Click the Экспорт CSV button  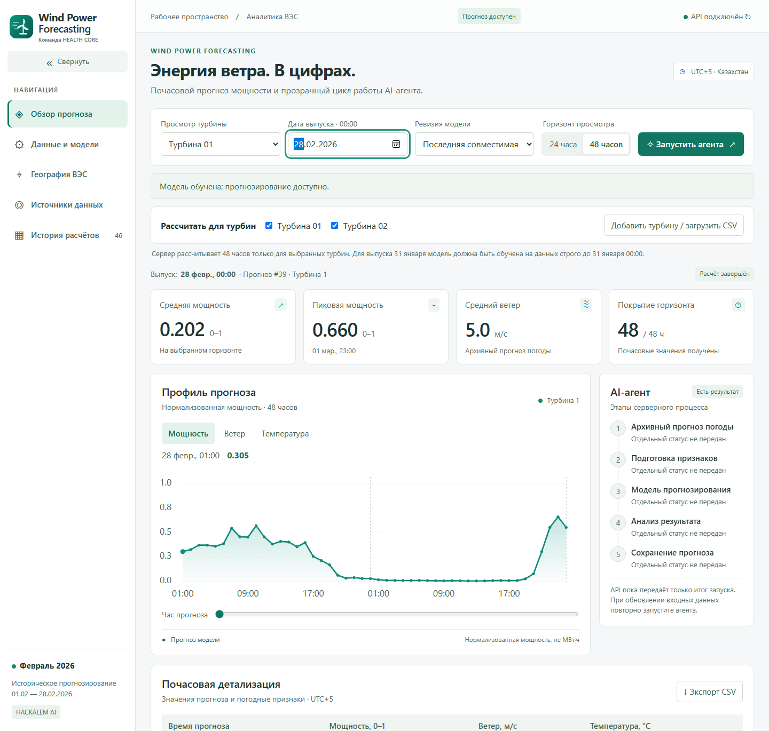pos(709,692)
